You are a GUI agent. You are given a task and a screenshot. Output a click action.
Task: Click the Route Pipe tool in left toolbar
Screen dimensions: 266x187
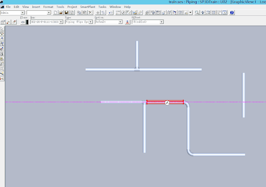(2, 34)
